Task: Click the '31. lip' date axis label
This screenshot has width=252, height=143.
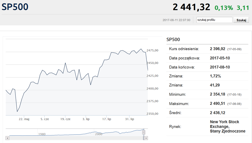Action: pyautogui.click(x=130, y=119)
